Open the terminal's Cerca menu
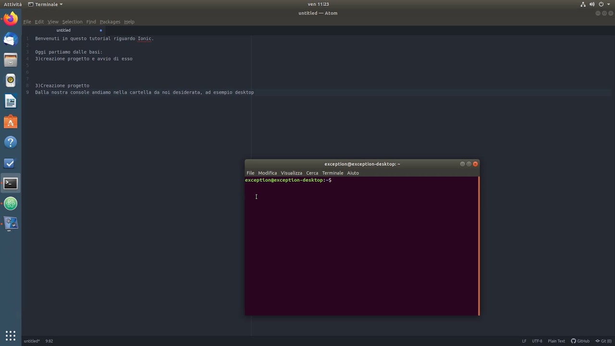 [x=312, y=173]
